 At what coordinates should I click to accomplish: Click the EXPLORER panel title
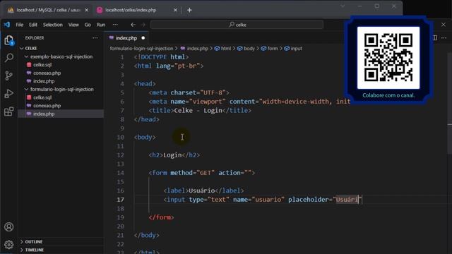click(35, 37)
